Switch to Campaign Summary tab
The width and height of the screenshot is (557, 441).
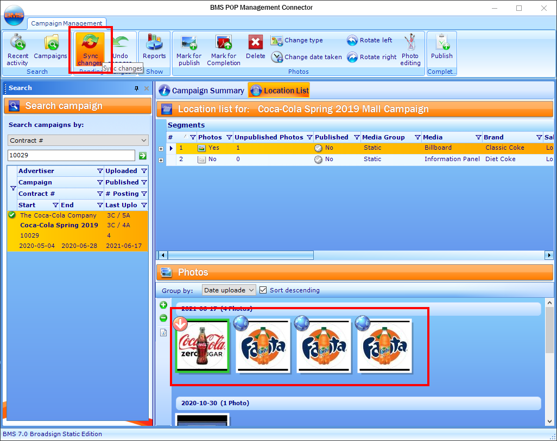(x=201, y=91)
